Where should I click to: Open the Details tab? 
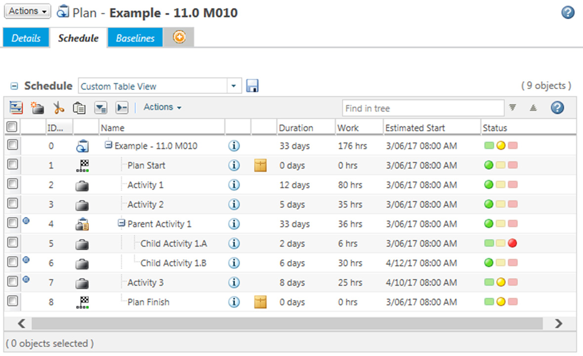click(26, 37)
